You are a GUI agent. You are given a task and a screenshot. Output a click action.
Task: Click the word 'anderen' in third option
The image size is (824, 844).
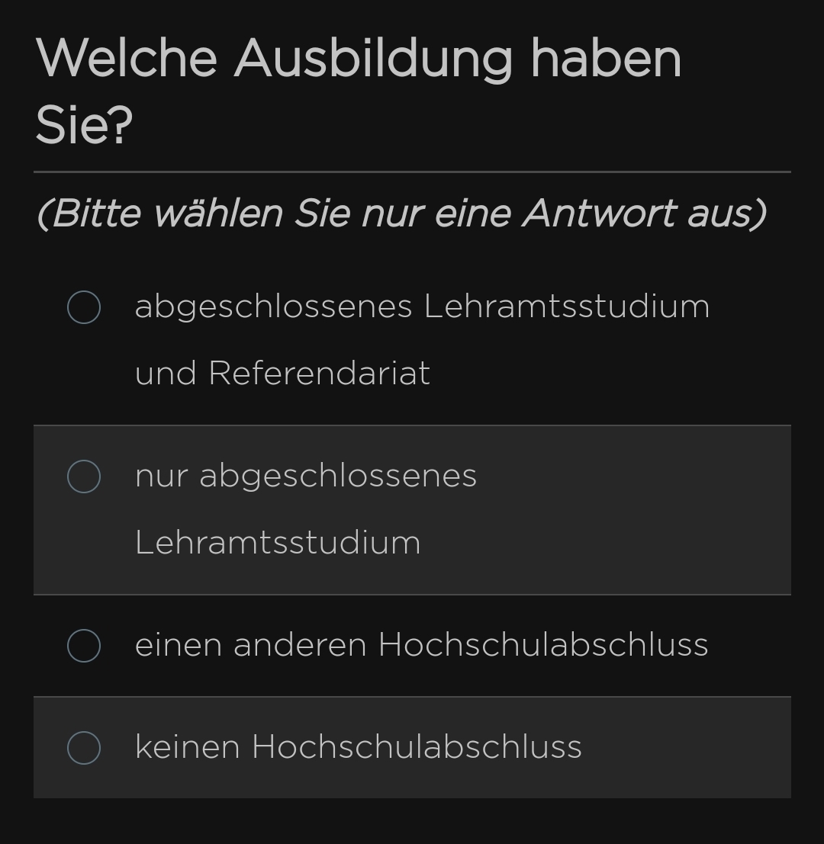[300, 645]
